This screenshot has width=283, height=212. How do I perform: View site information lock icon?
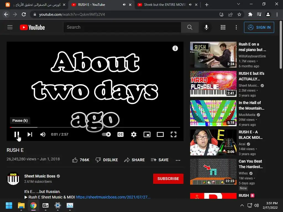[x=35, y=14]
